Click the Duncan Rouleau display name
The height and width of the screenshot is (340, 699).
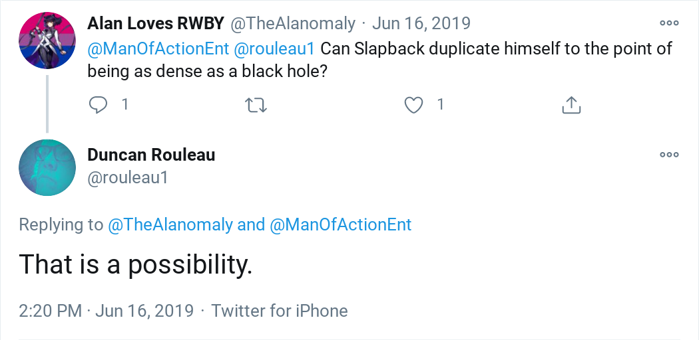coord(151,155)
